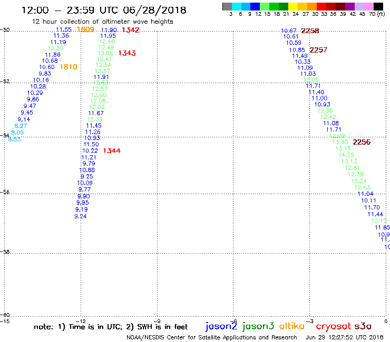Click the jason3 satellite legend label

(258, 326)
